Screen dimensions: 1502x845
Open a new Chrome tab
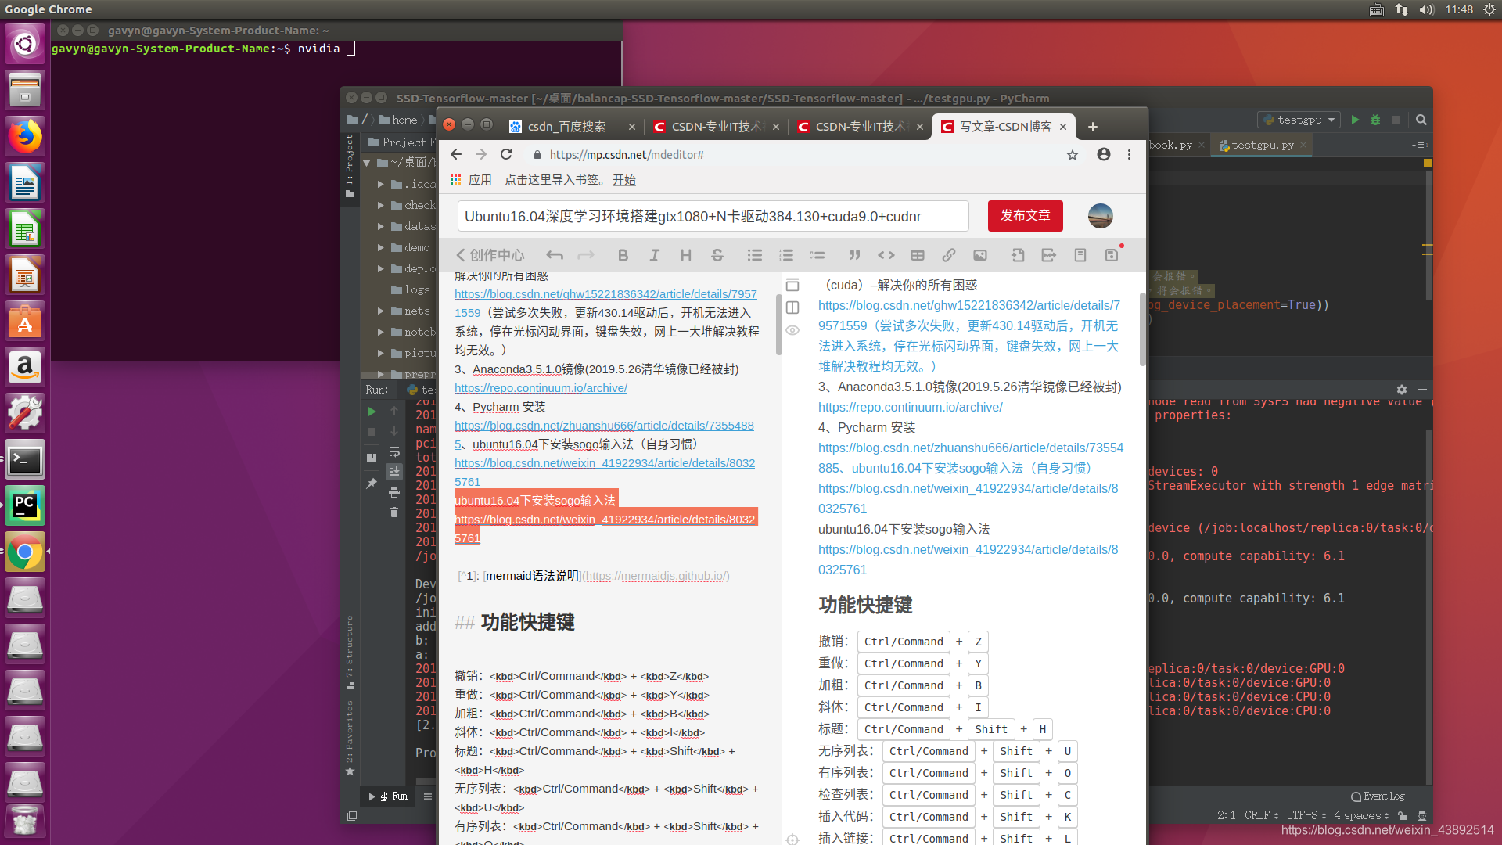[x=1093, y=127]
